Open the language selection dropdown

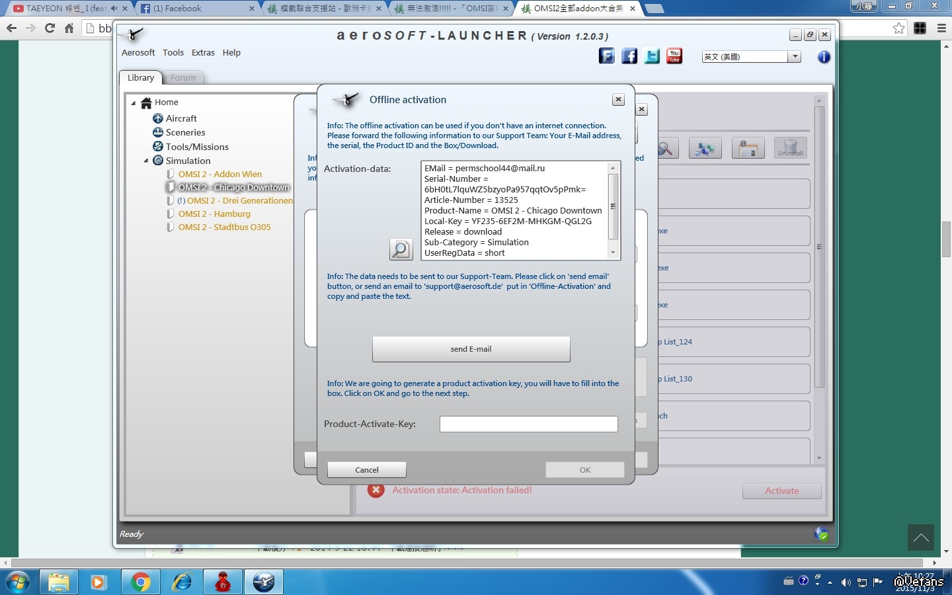[795, 57]
